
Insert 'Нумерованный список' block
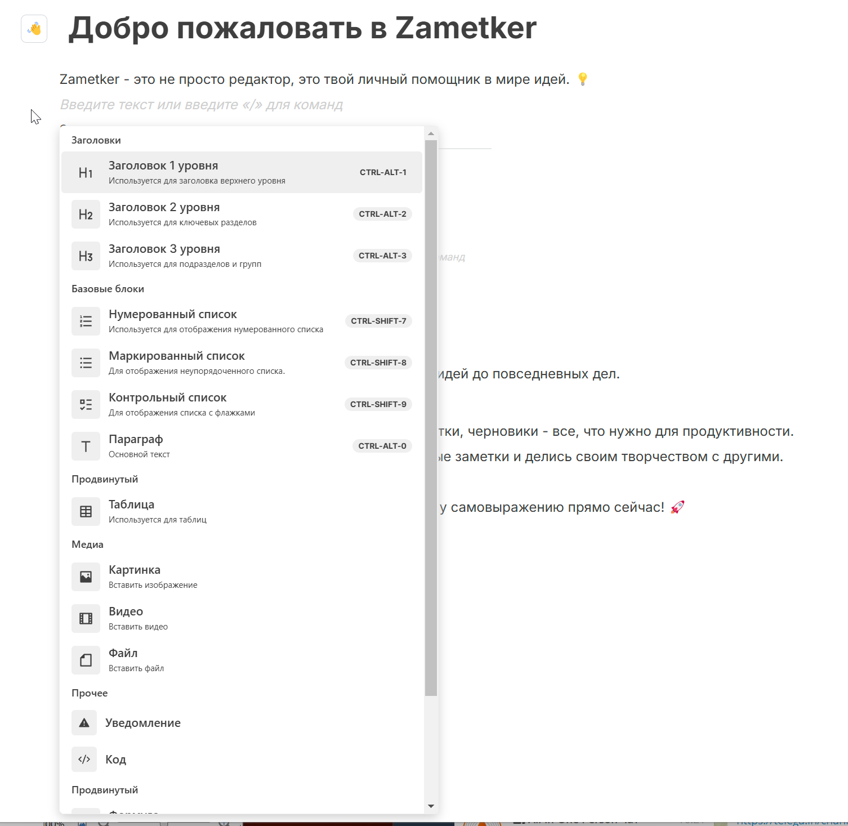coord(242,321)
